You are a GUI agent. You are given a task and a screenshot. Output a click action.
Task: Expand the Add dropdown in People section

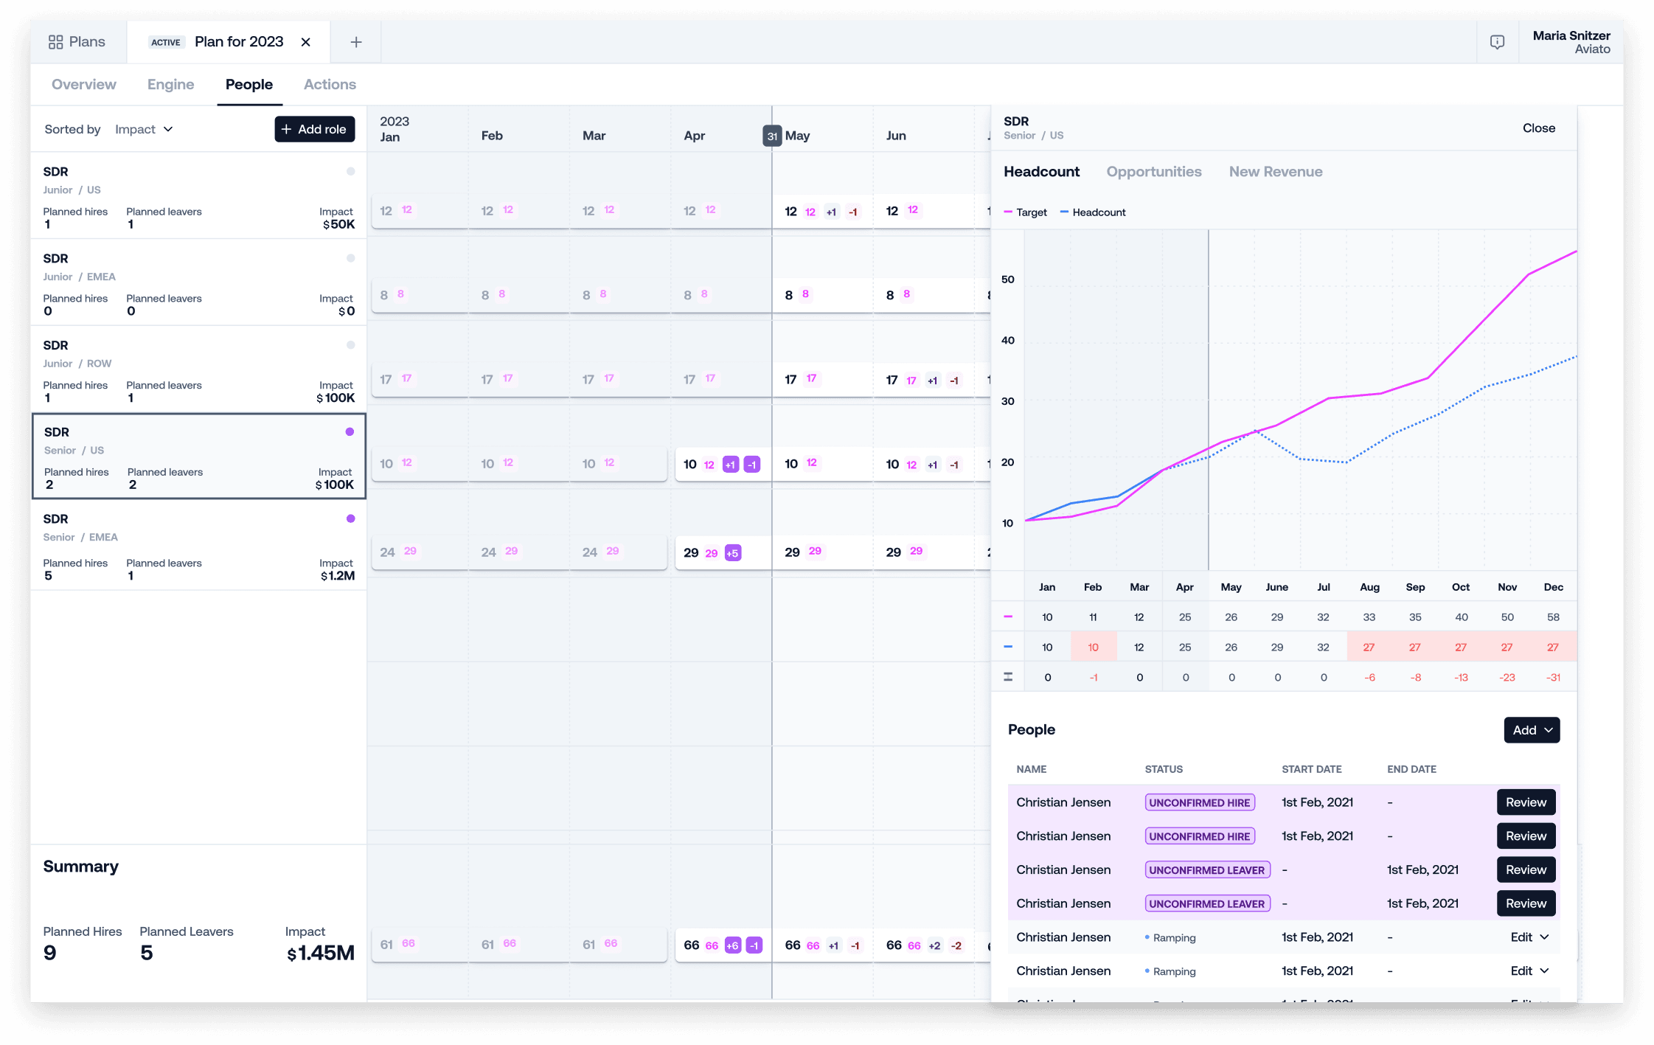[1532, 730]
